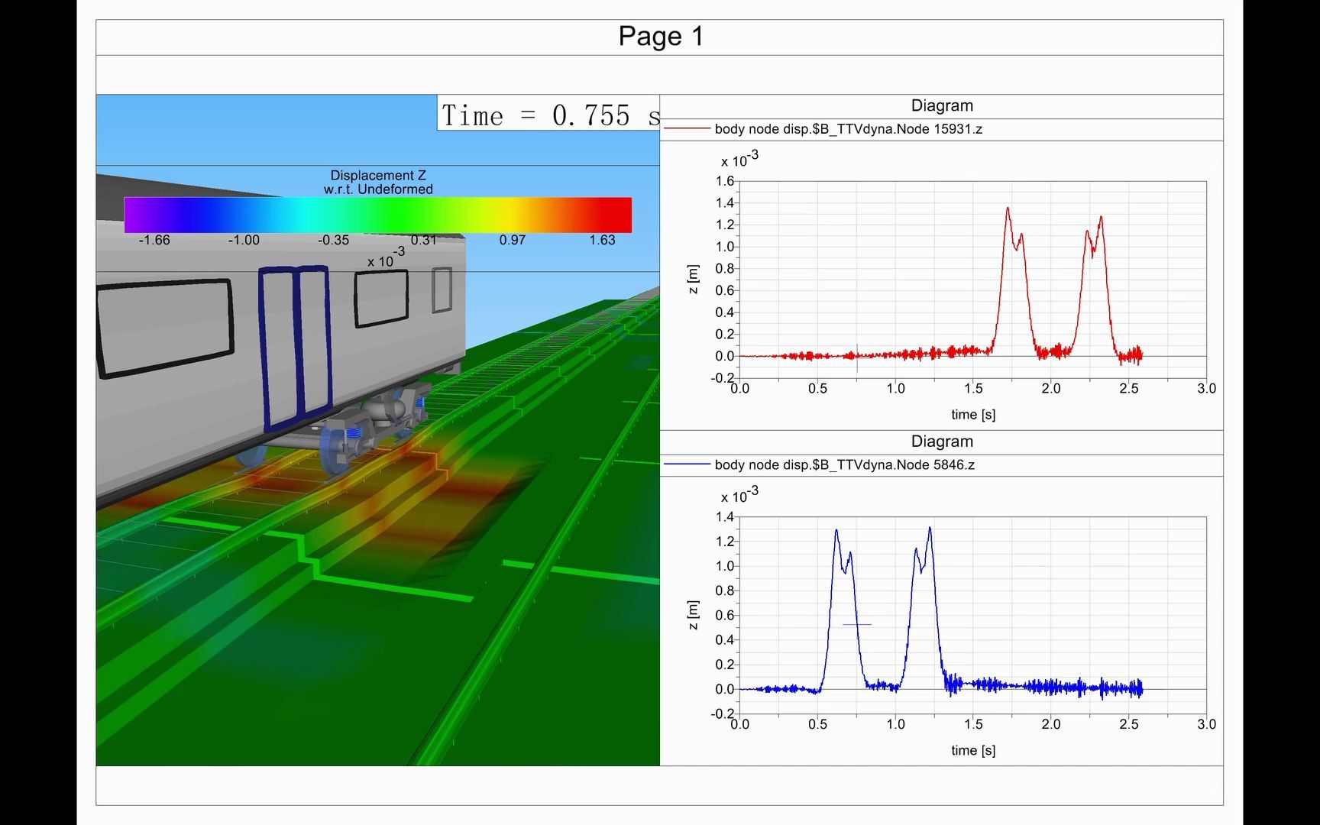The height and width of the screenshot is (825, 1320).
Task: Click the 'time [s]' label of red plot
Action: point(973,415)
